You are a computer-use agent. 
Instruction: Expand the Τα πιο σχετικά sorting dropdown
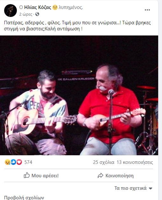coord(133,188)
